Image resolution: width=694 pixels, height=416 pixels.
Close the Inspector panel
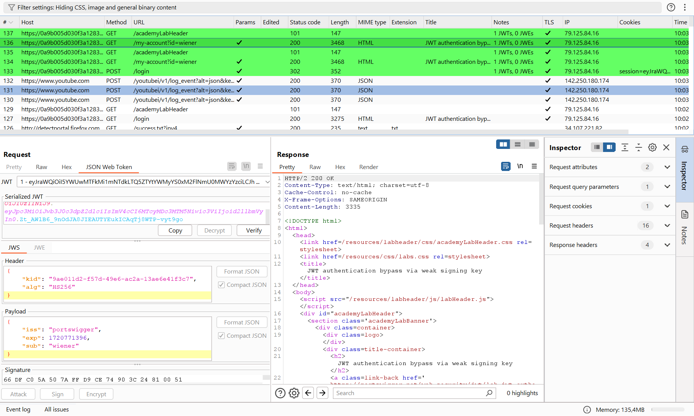point(666,147)
